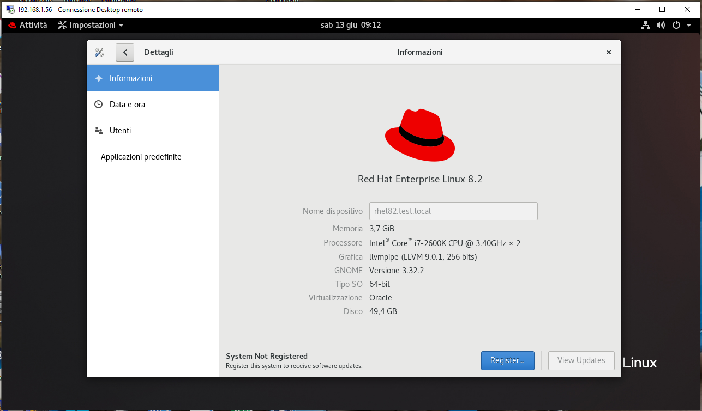Maximize the Remote Desktop connection window

click(x=662, y=9)
